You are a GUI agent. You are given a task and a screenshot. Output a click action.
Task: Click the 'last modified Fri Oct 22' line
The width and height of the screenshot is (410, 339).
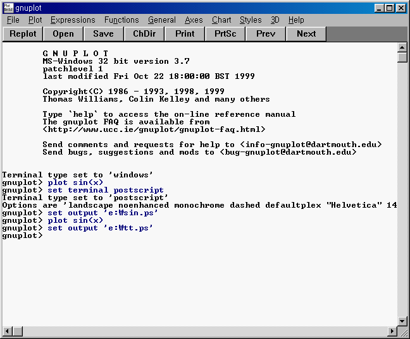click(x=149, y=76)
